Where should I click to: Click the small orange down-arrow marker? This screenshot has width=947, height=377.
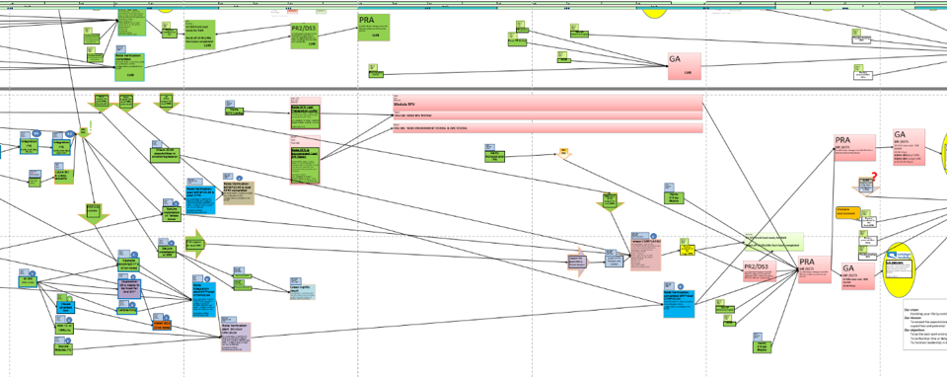[x=563, y=153]
